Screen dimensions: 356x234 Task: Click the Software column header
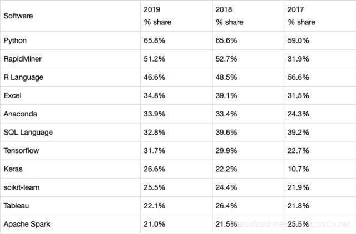pyautogui.click(x=18, y=16)
